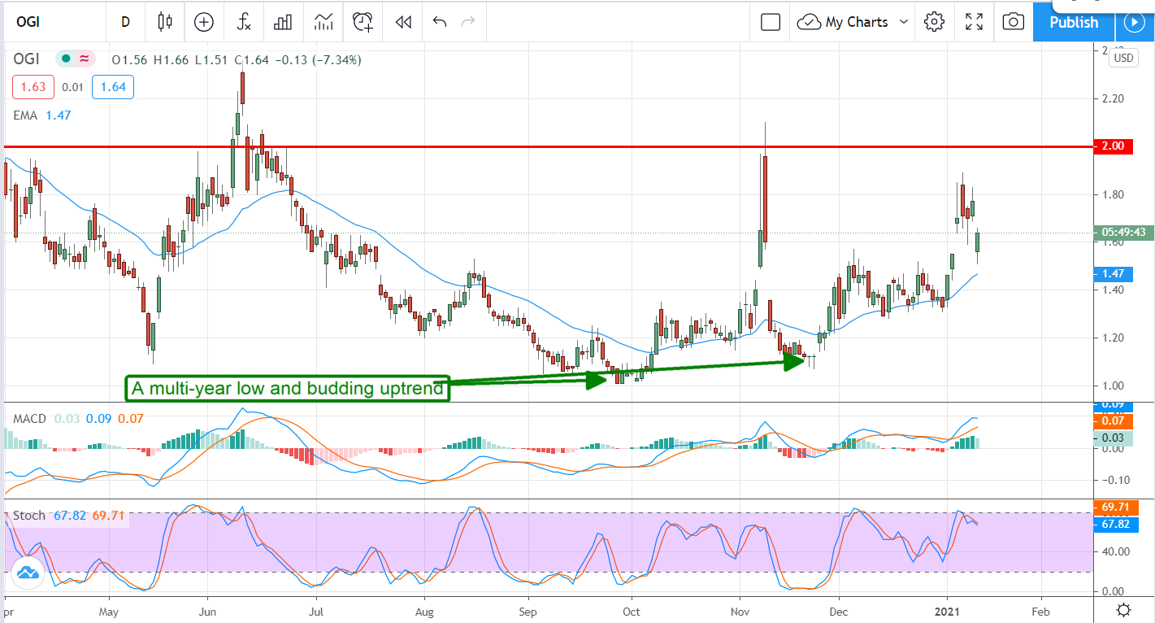
Task: Open the indicators fx menu
Action: click(x=244, y=22)
